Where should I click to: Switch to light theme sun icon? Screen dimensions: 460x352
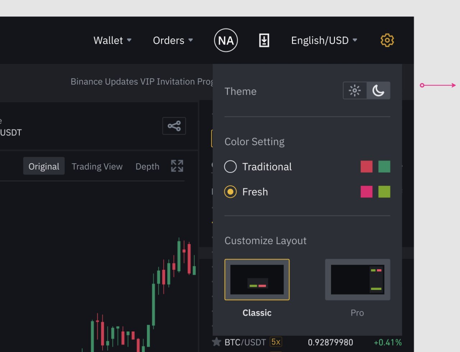click(355, 90)
